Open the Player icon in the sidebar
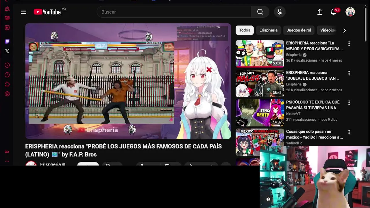Screen dimensions: 370x208 [7, 65]
